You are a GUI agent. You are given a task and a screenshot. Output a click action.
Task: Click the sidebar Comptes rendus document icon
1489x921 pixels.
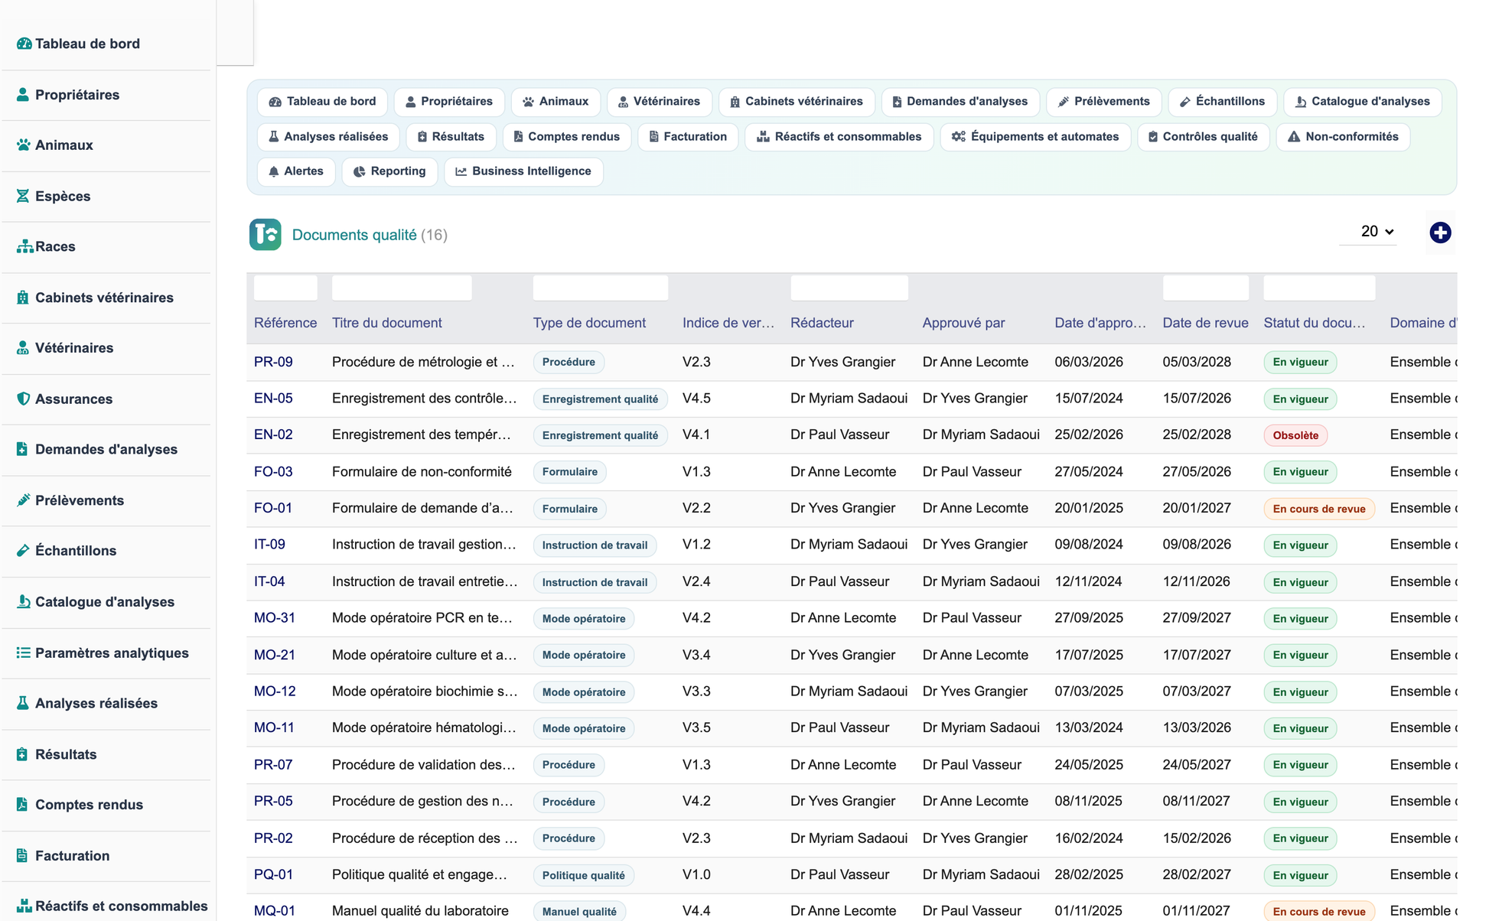click(22, 805)
